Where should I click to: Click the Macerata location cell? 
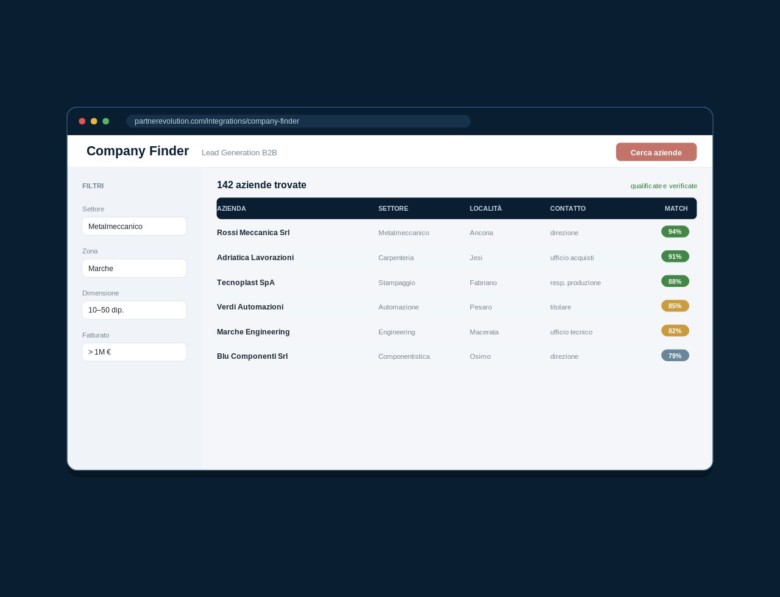pyautogui.click(x=484, y=332)
